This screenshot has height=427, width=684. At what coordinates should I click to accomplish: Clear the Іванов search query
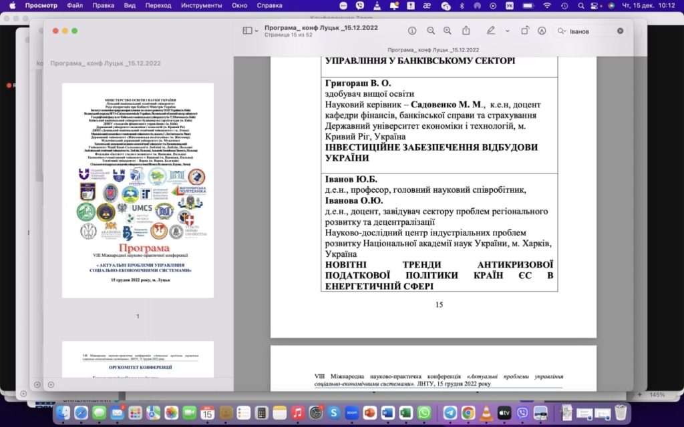tap(620, 31)
